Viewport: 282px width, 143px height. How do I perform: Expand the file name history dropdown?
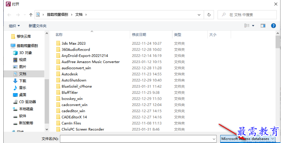[214, 139]
